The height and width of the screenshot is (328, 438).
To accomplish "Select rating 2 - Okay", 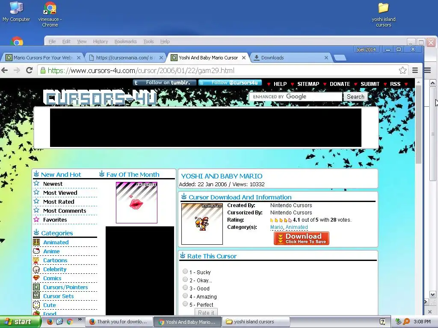I will (185, 279).
